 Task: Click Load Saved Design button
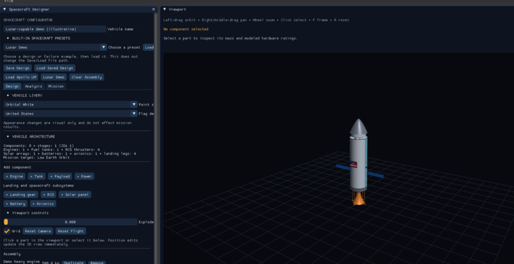(x=55, y=68)
